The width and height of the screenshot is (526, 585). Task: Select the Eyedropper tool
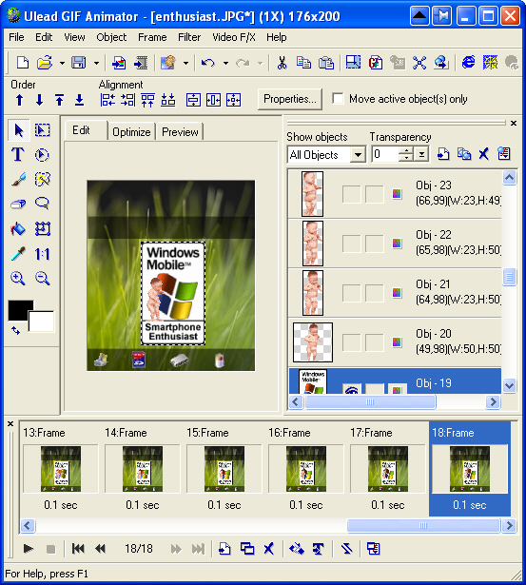(18, 254)
